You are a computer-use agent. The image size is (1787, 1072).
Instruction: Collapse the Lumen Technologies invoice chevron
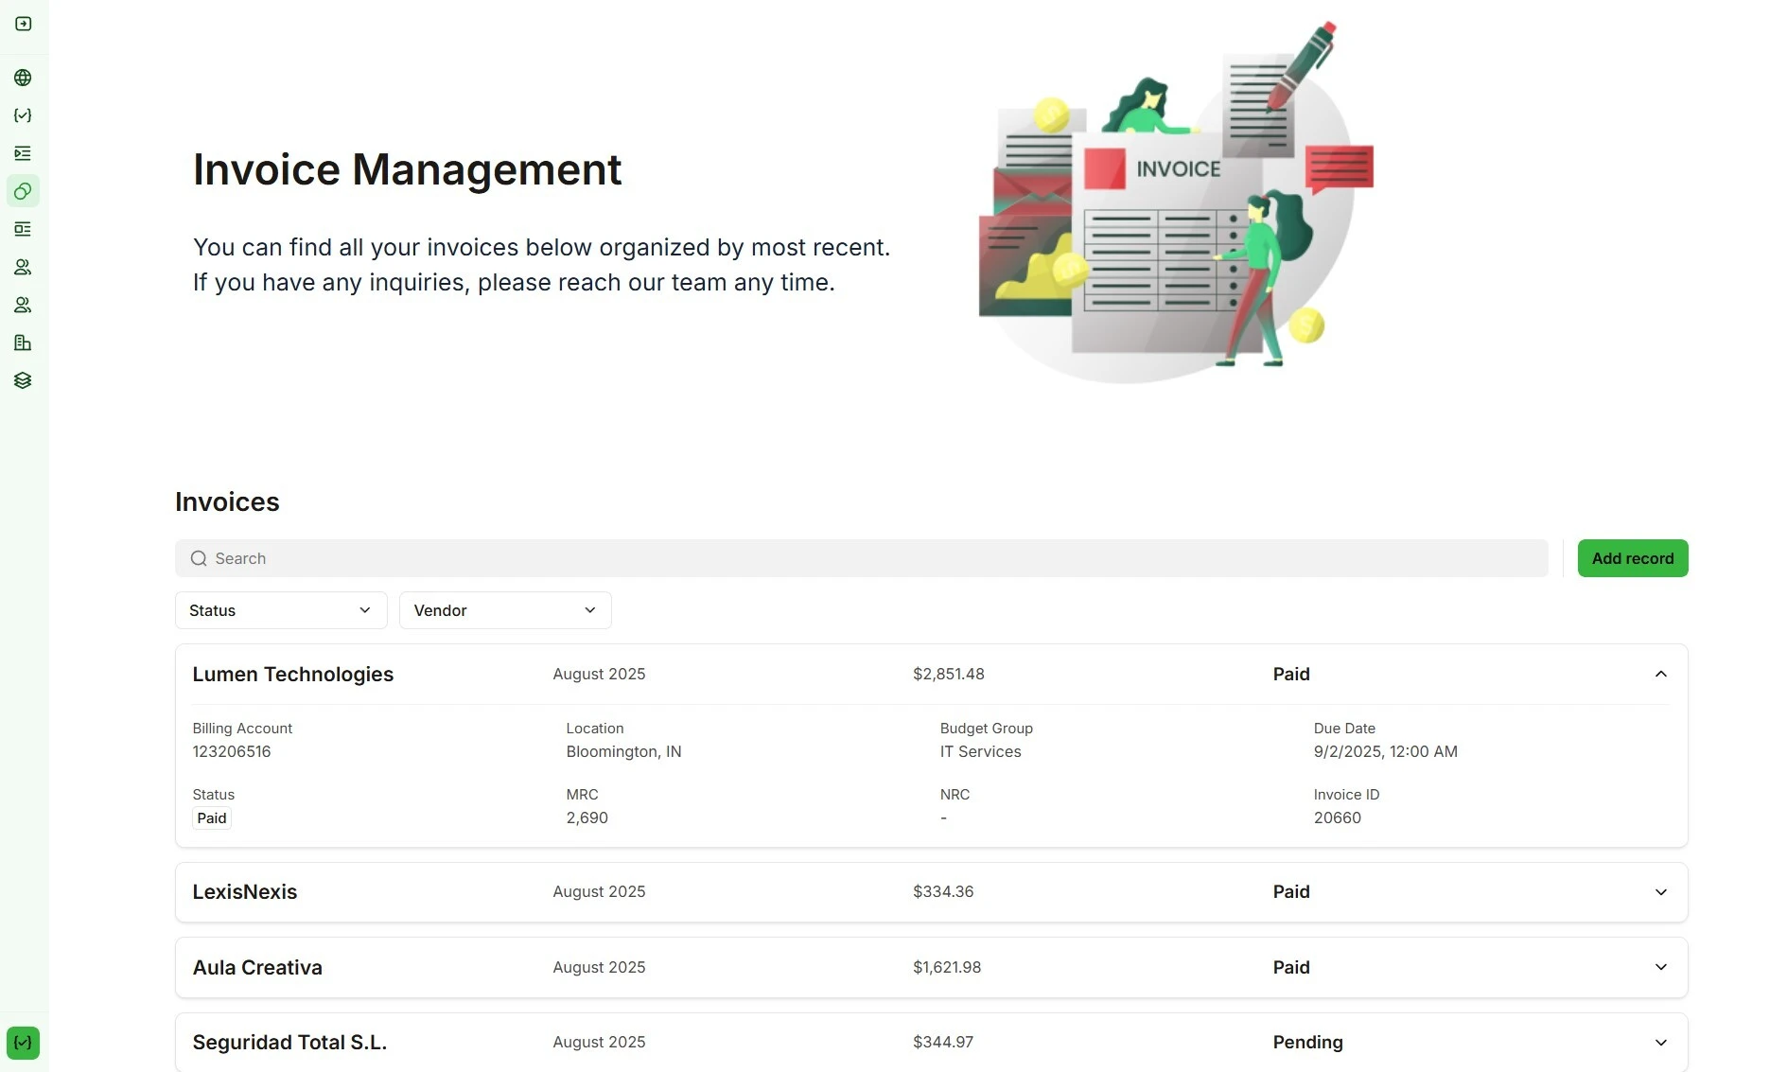click(x=1660, y=674)
